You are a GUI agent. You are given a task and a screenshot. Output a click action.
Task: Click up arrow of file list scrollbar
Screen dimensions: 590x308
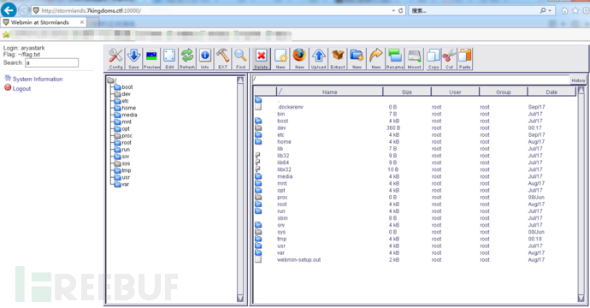point(581,91)
